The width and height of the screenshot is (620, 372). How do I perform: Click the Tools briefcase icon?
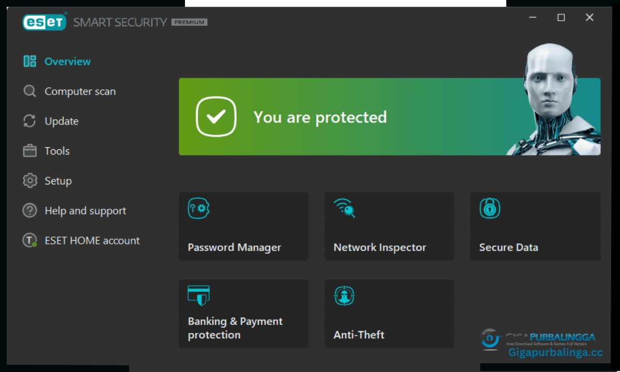tap(29, 151)
